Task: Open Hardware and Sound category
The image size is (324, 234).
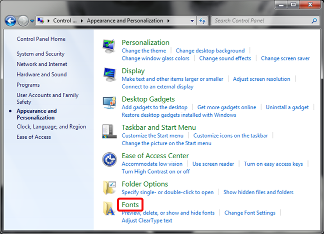Action: coord(41,74)
